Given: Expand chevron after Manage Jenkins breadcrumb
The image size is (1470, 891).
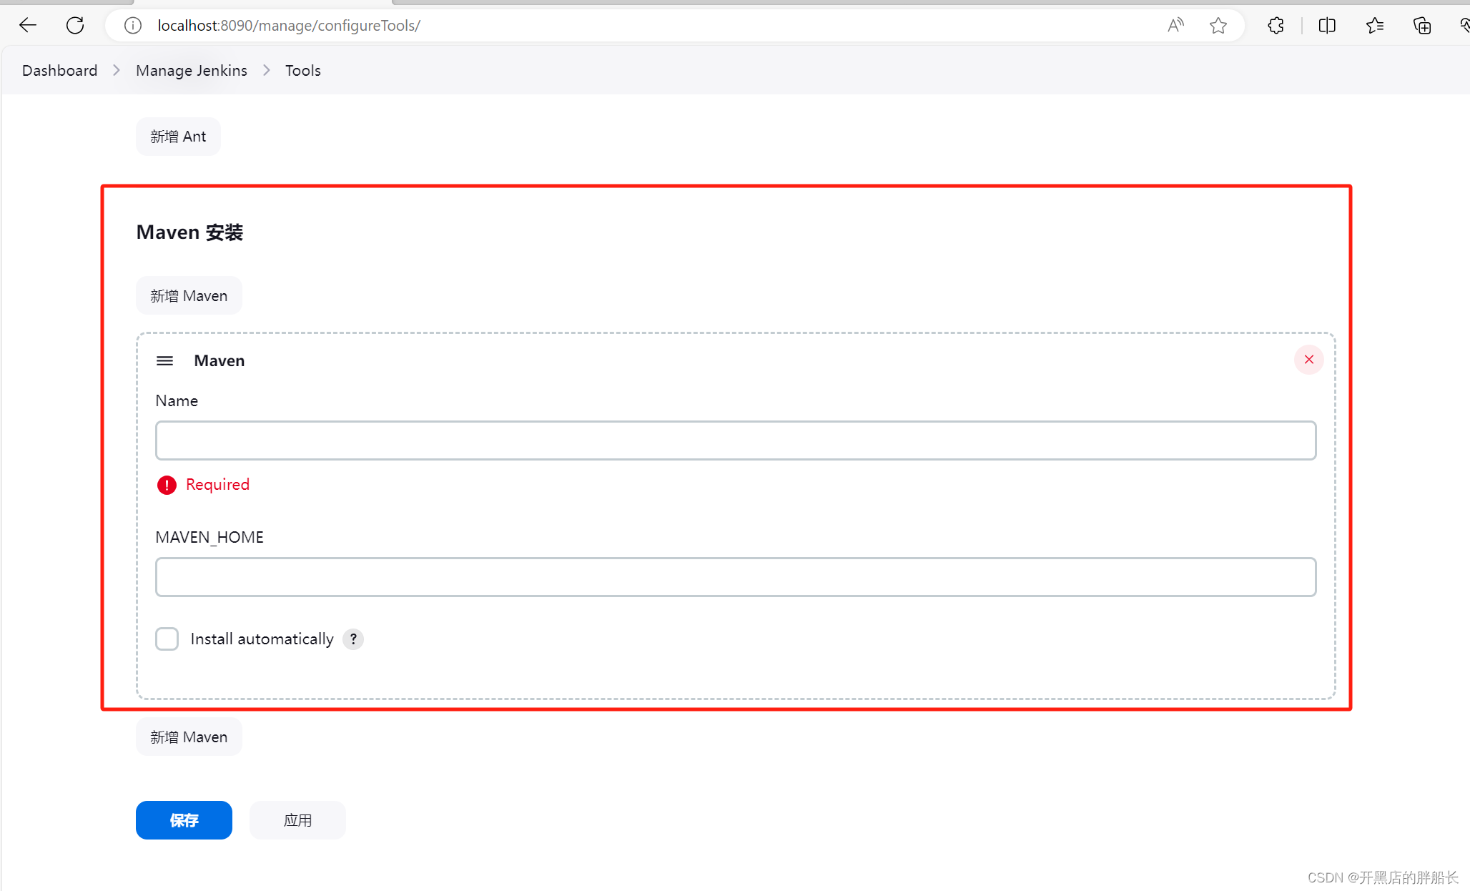Looking at the screenshot, I should point(267,70).
